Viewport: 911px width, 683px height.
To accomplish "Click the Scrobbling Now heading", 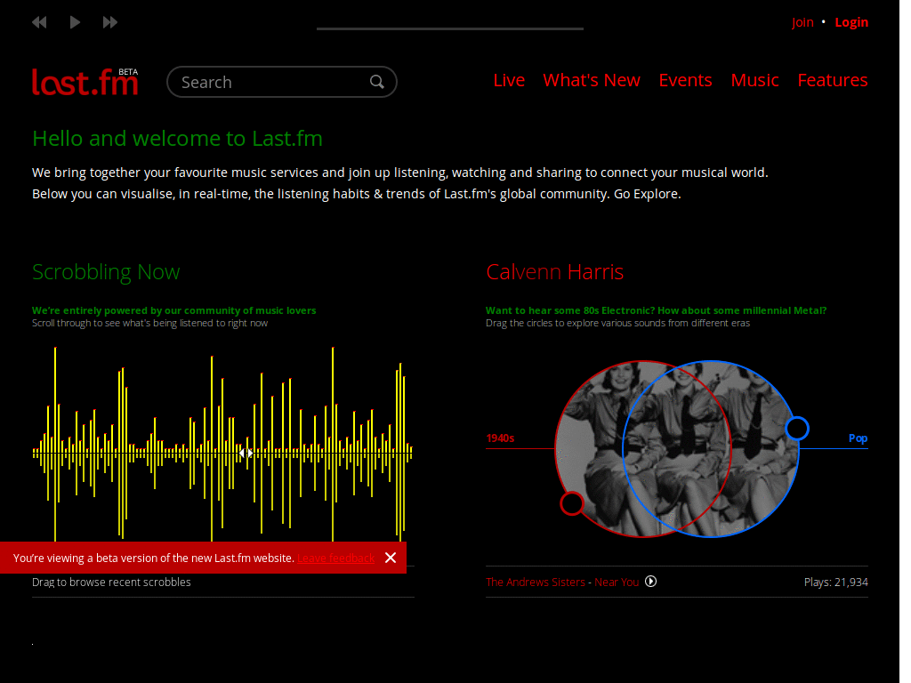I will coord(106,272).
